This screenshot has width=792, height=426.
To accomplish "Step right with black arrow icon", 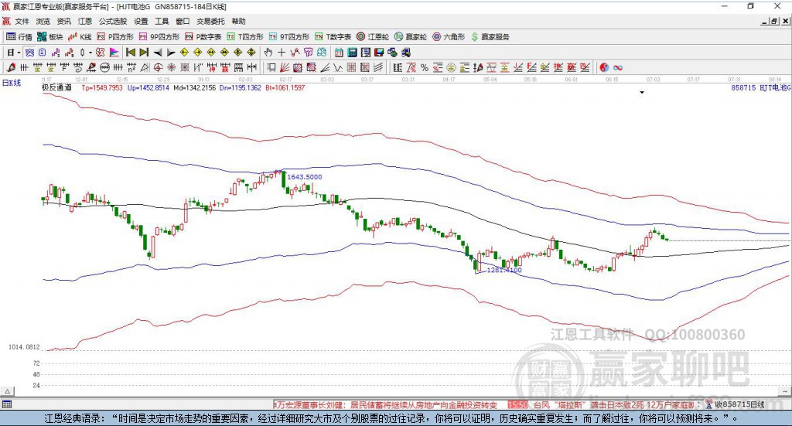I will pyautogui.click(x=171, y=53).
